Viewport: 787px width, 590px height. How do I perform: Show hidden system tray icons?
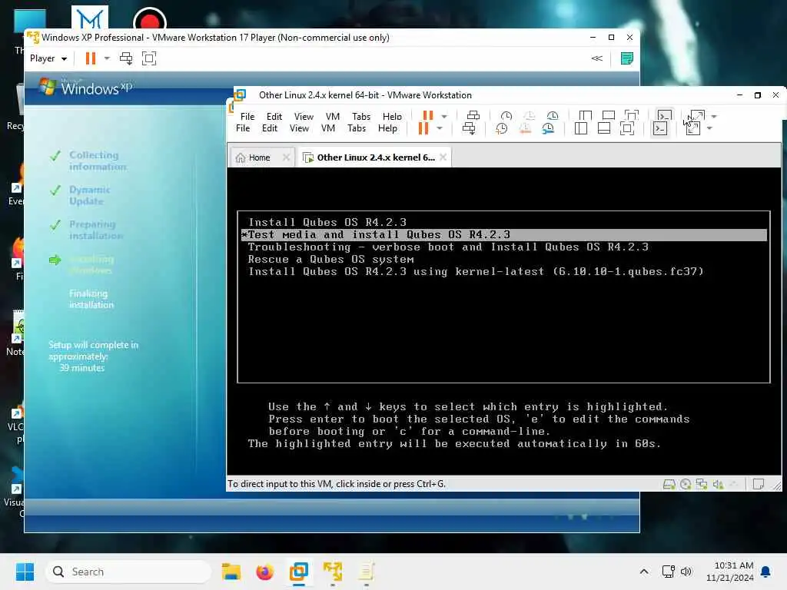pos(644,572)
